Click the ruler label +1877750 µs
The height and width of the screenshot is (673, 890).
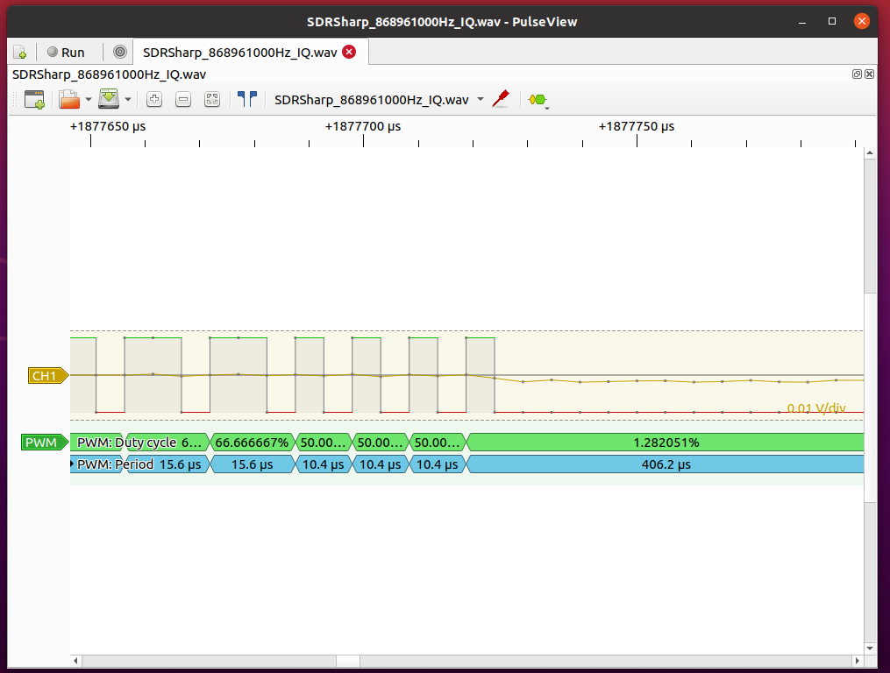637,126
